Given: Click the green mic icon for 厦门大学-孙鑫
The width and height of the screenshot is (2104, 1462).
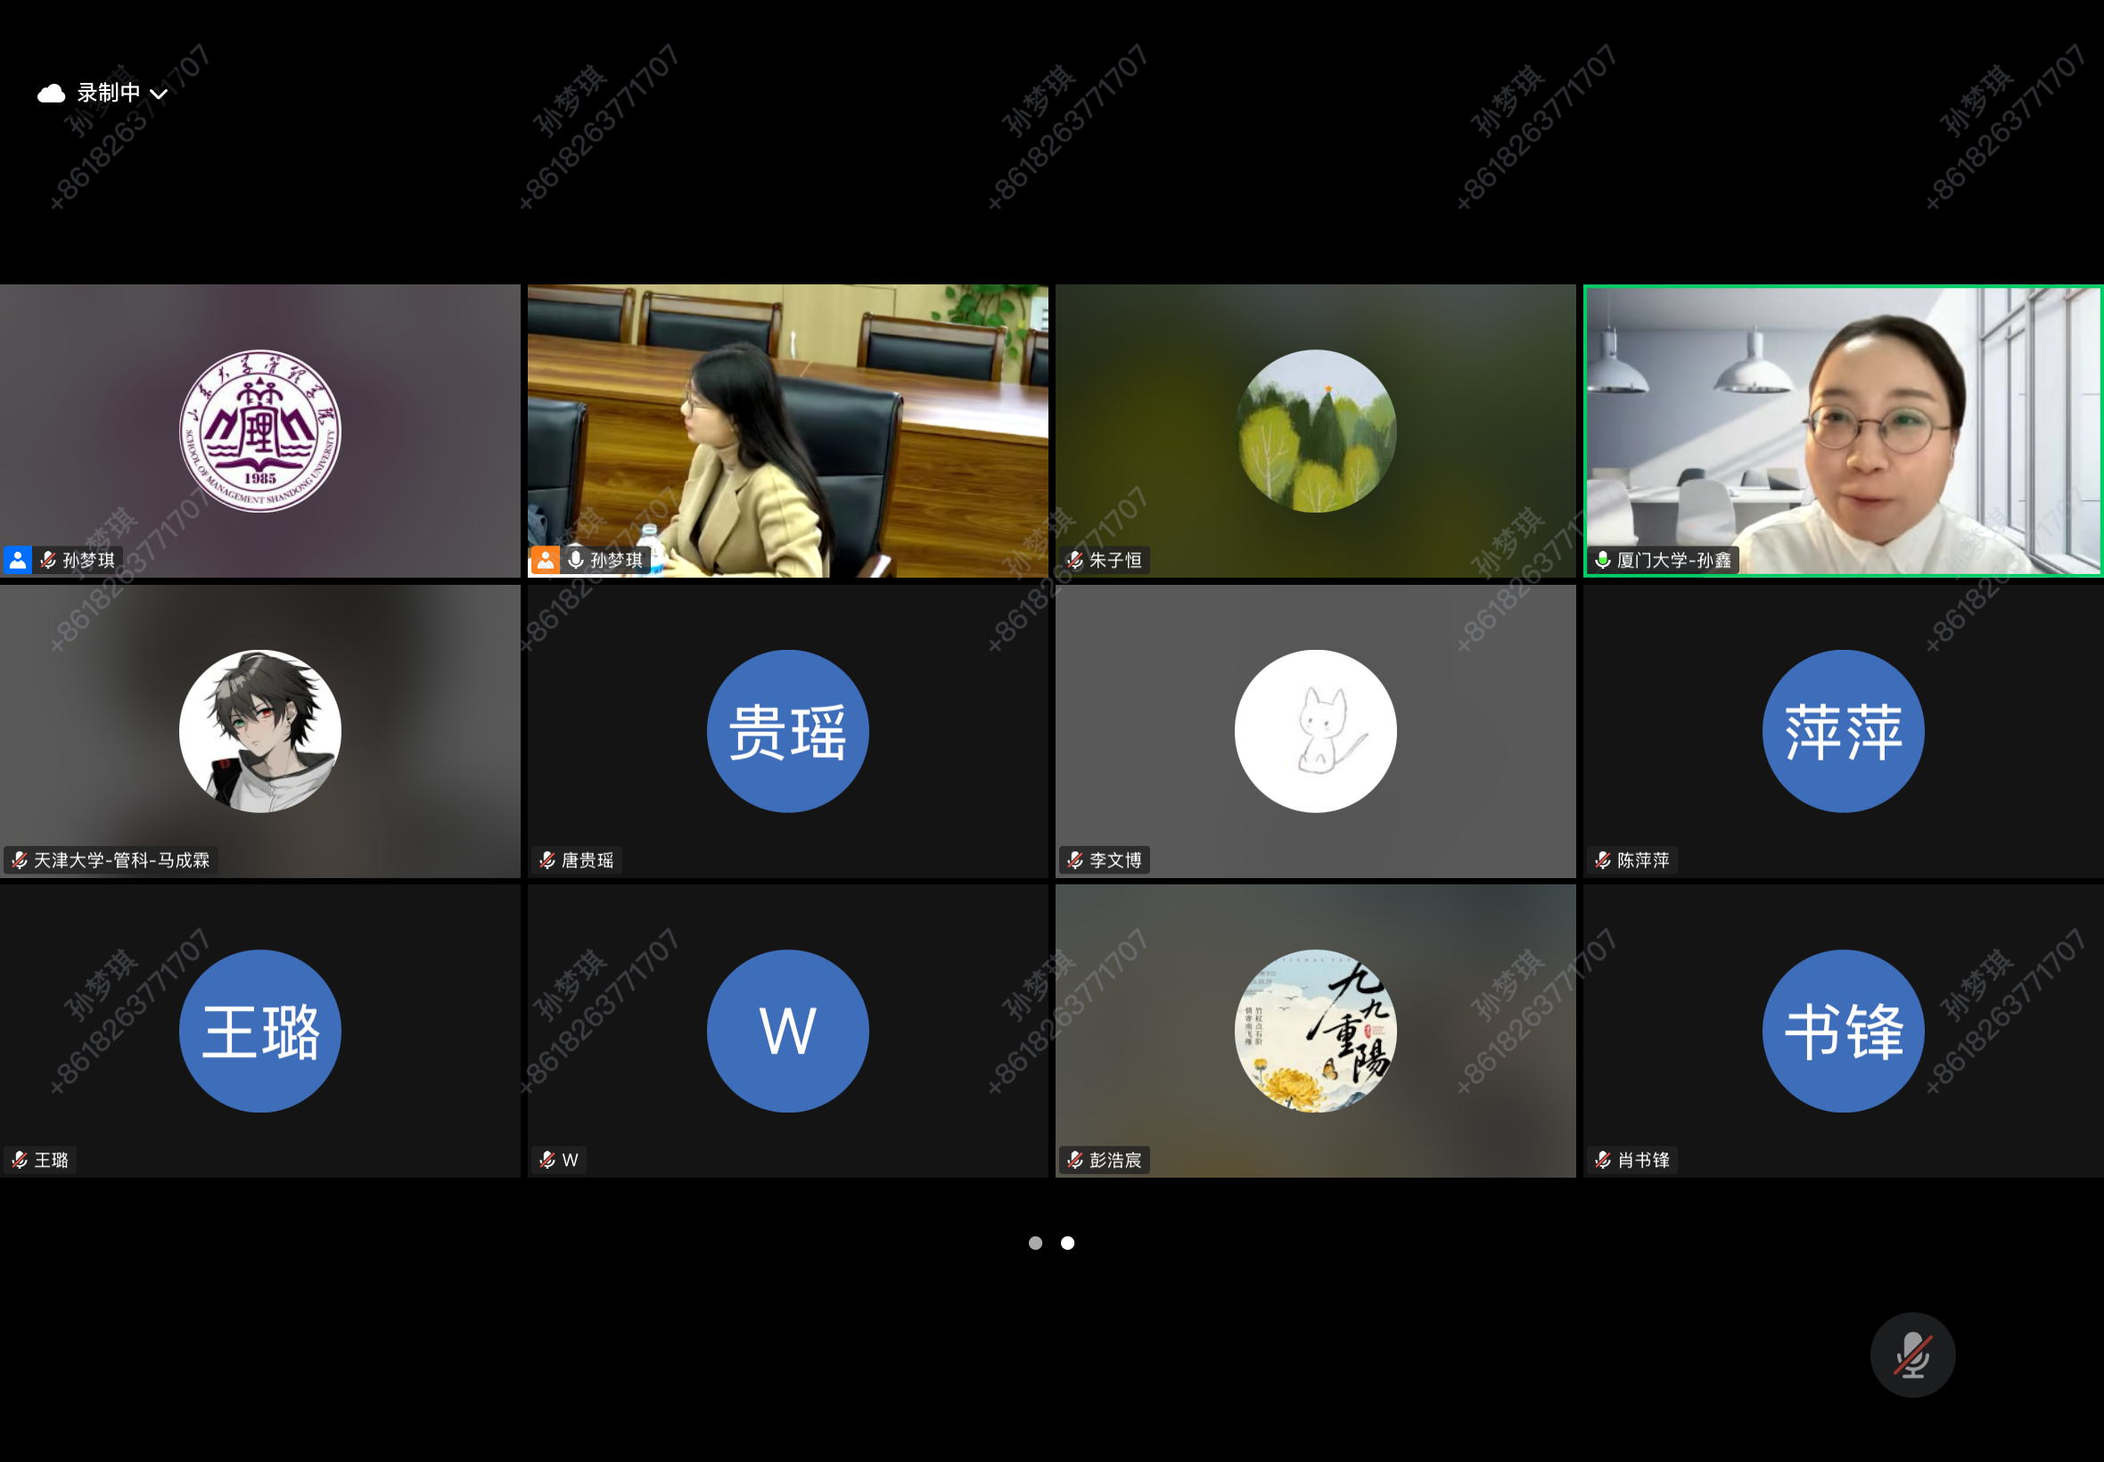Looking at the screenshot, I should pyautogui.click(x=1602, y=560).
